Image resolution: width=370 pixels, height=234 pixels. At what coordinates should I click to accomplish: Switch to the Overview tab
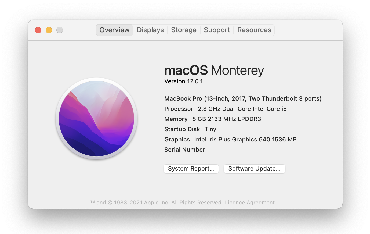pos(114,30)
